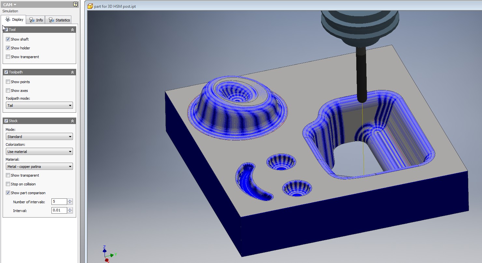482x263 pixels.
Task: Collapse the Tool section chevron
Action: (72, 30)
